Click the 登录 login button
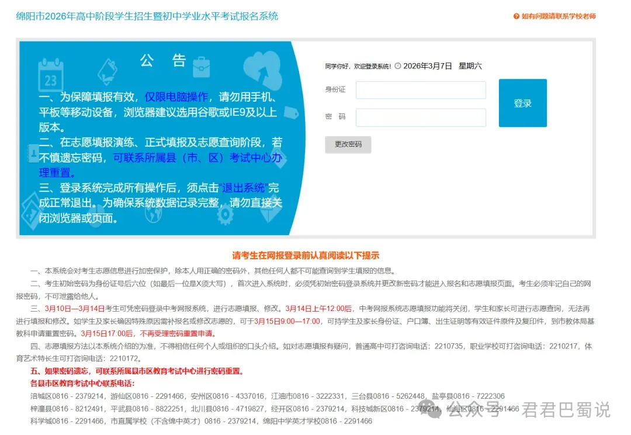The width and height of the screenshot is (631, 435). (x=522, y=102)
